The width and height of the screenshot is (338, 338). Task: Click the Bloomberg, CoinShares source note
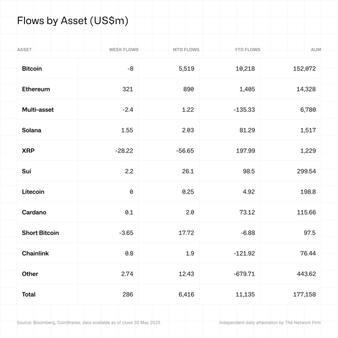pos(88,323)
